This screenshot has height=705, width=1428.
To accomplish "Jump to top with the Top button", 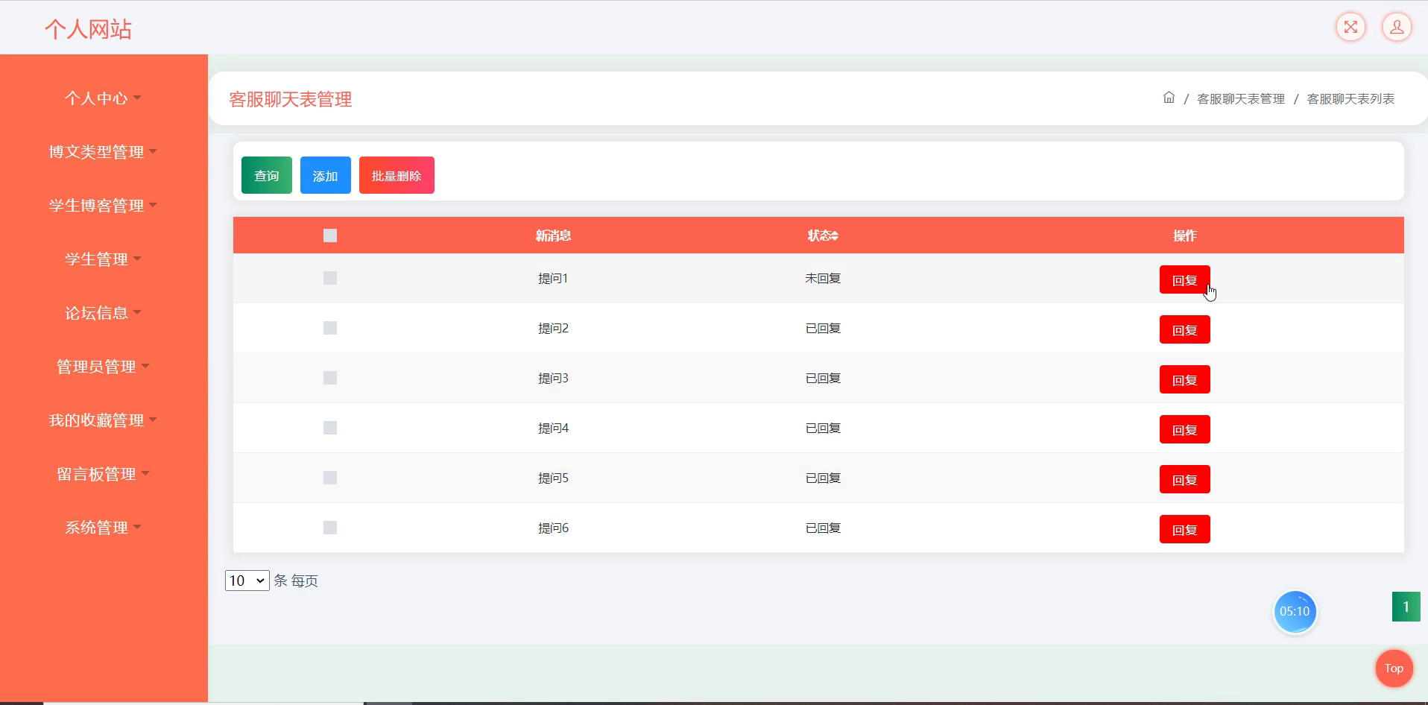I will click(x=1394, y=668).
